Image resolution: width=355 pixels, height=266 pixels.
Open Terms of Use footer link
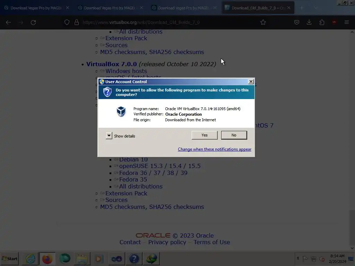(x=212, y=242)
